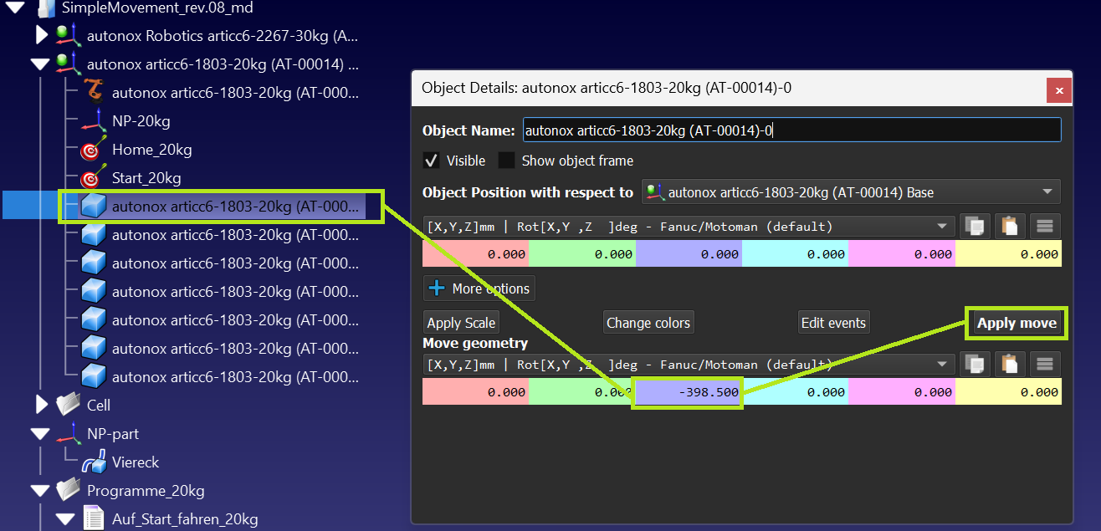Click the Home_20kg target icon

click(91, 151)
